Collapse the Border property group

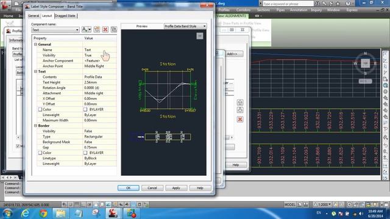tap(35, 126)
